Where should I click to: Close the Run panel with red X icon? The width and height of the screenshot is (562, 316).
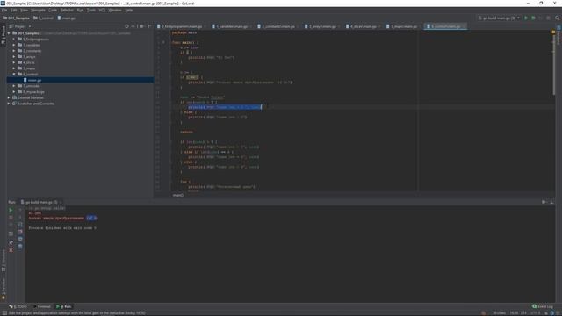point(11,250)
